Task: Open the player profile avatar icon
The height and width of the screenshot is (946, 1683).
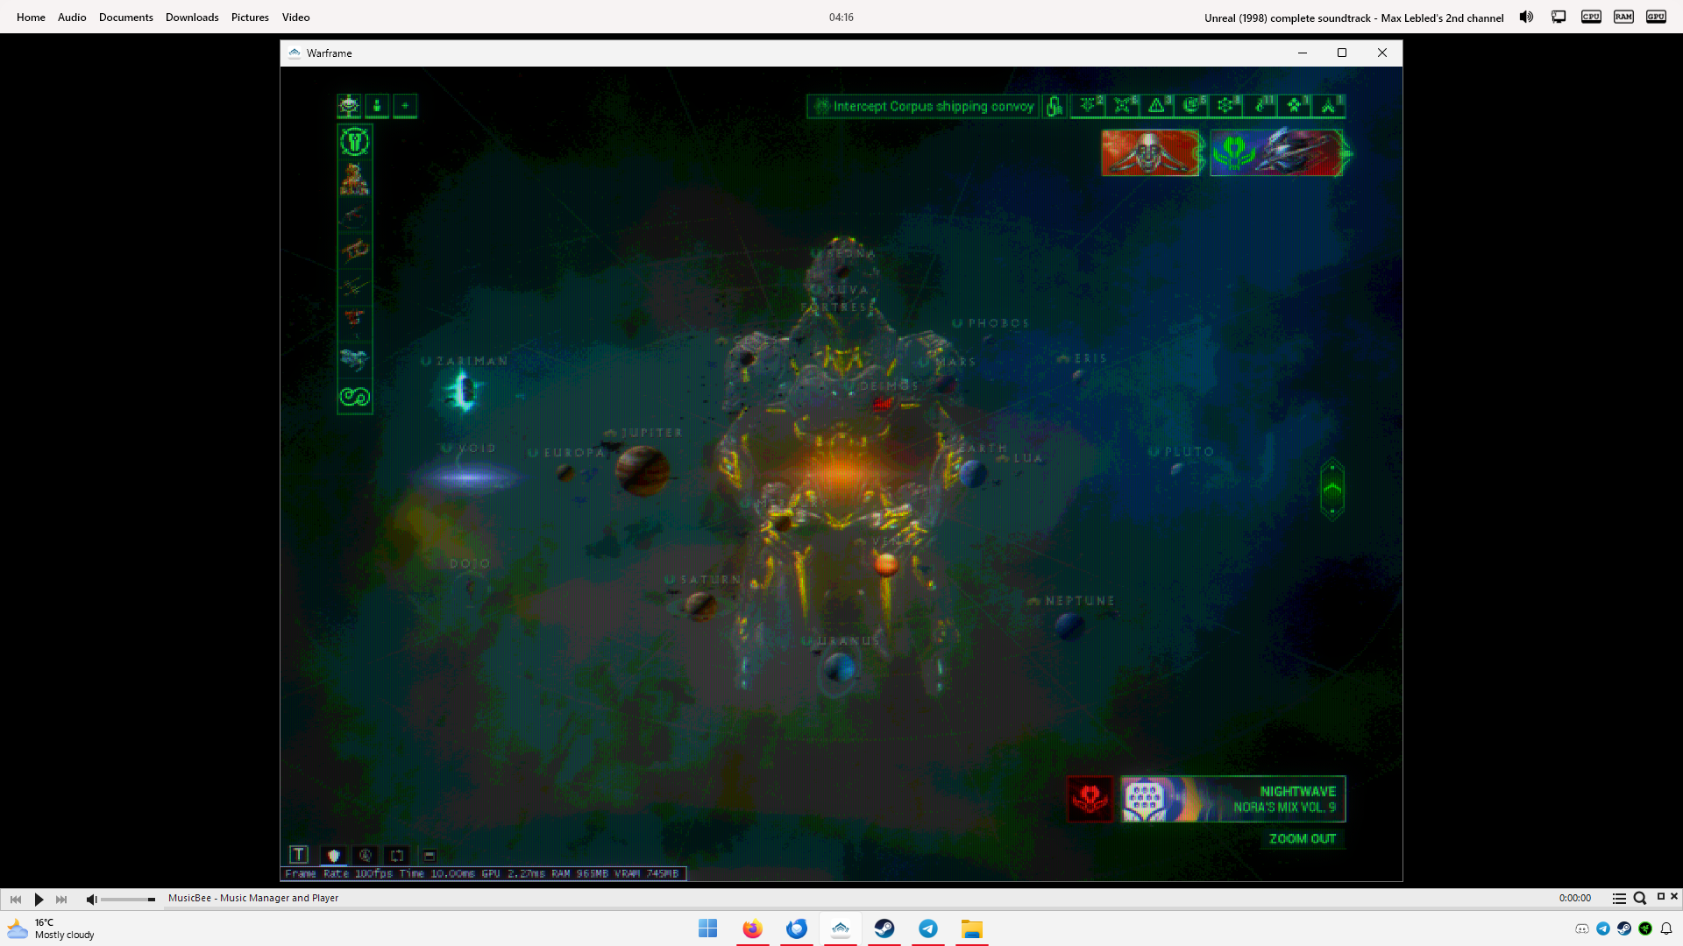Action: tap(349, 106)
